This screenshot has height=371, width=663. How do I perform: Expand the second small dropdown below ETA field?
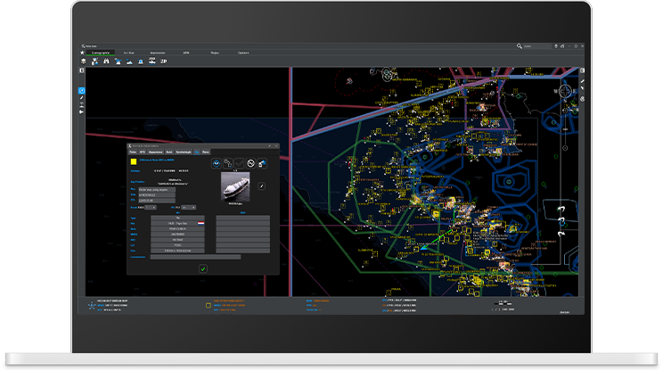pos(190,207)
